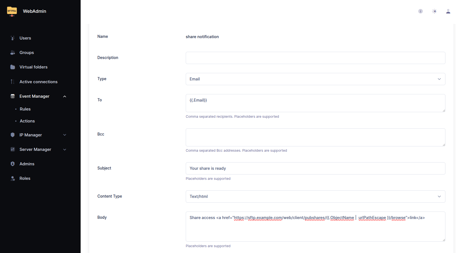Open the user profile icon
Viewport: 456px width, 253px height.
point(448,11)
